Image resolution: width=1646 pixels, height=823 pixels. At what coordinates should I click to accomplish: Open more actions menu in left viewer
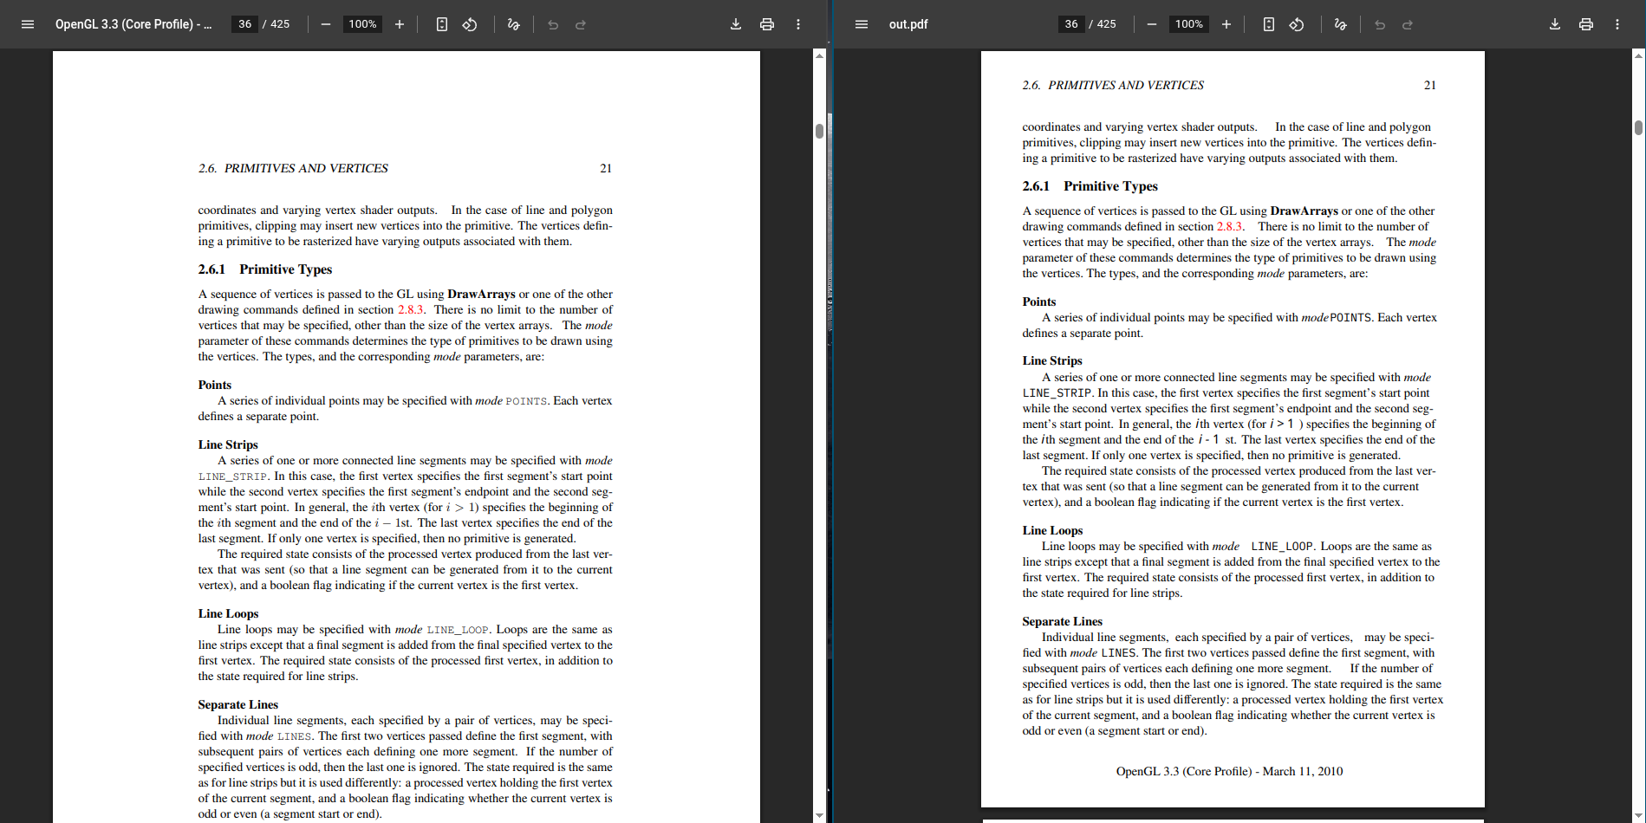point(798,24)
